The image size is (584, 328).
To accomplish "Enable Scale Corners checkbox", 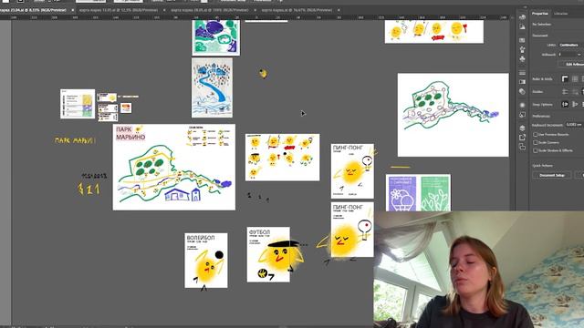I will coord(536,142).
